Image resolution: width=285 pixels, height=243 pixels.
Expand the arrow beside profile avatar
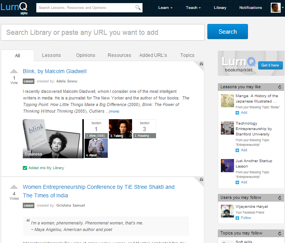pyautogui.click(x=283, y=7)
